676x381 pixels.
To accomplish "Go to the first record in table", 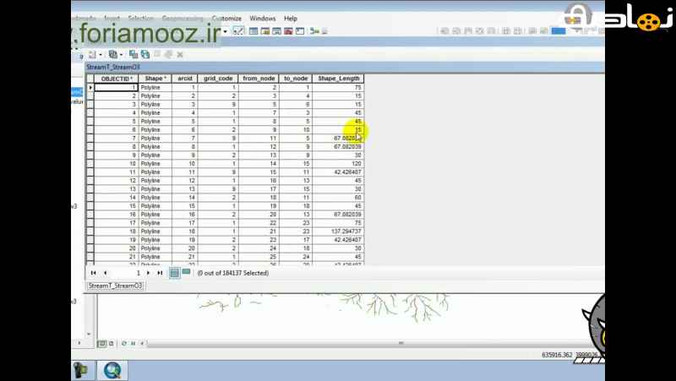I will pos(93,273).
